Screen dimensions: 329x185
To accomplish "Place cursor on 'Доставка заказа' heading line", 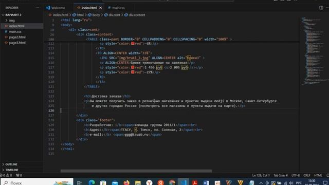I will point(107,96).
